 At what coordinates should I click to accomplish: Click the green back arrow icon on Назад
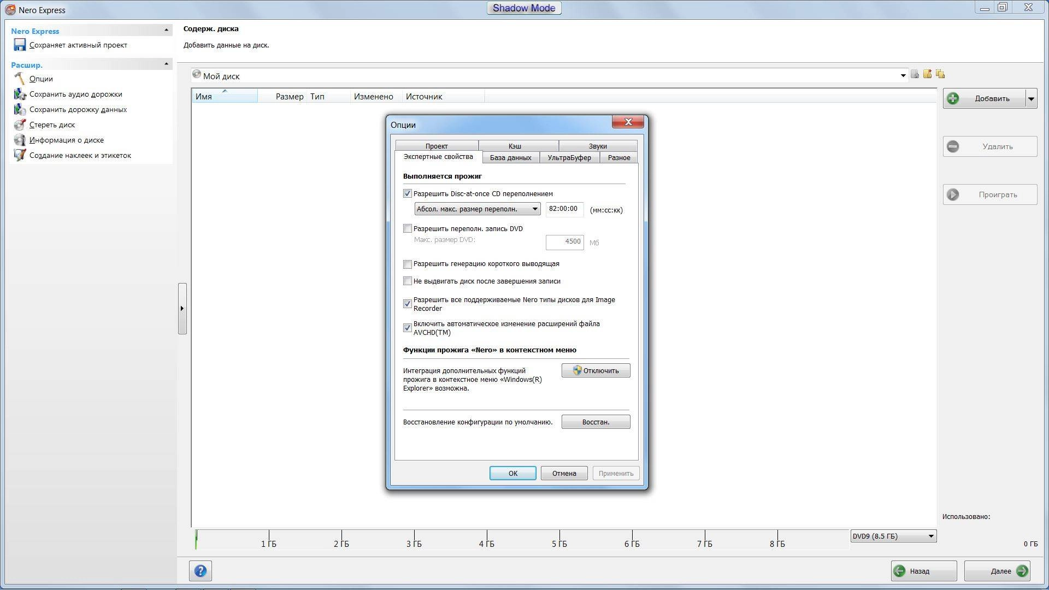899,571
